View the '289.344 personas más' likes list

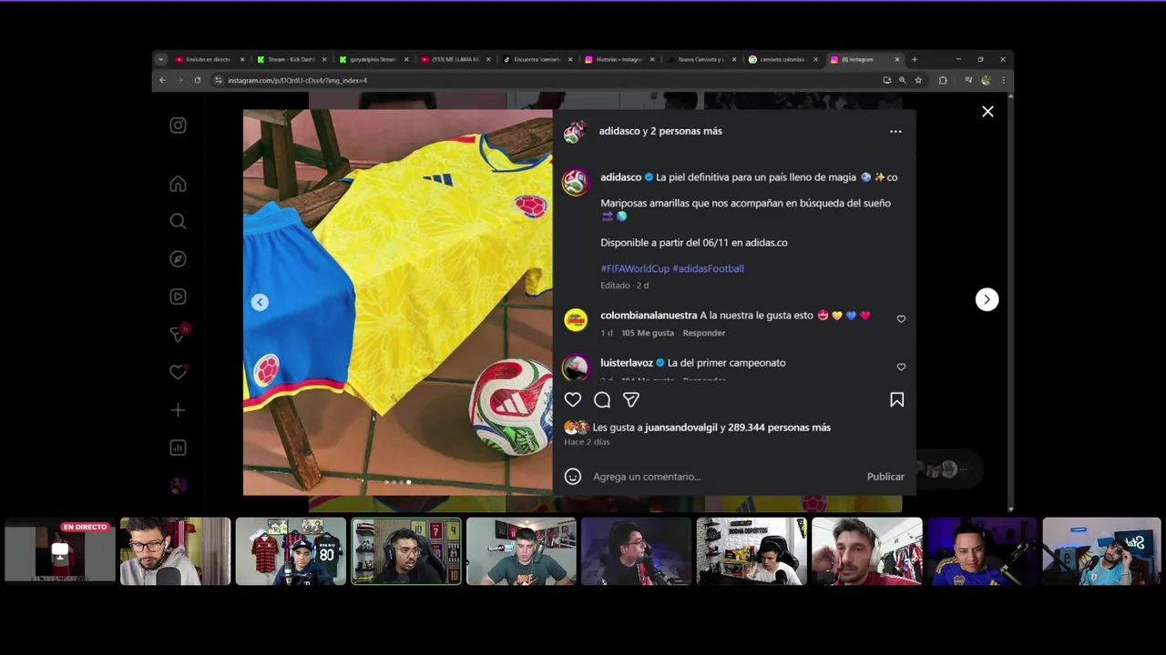click(780, 428)
